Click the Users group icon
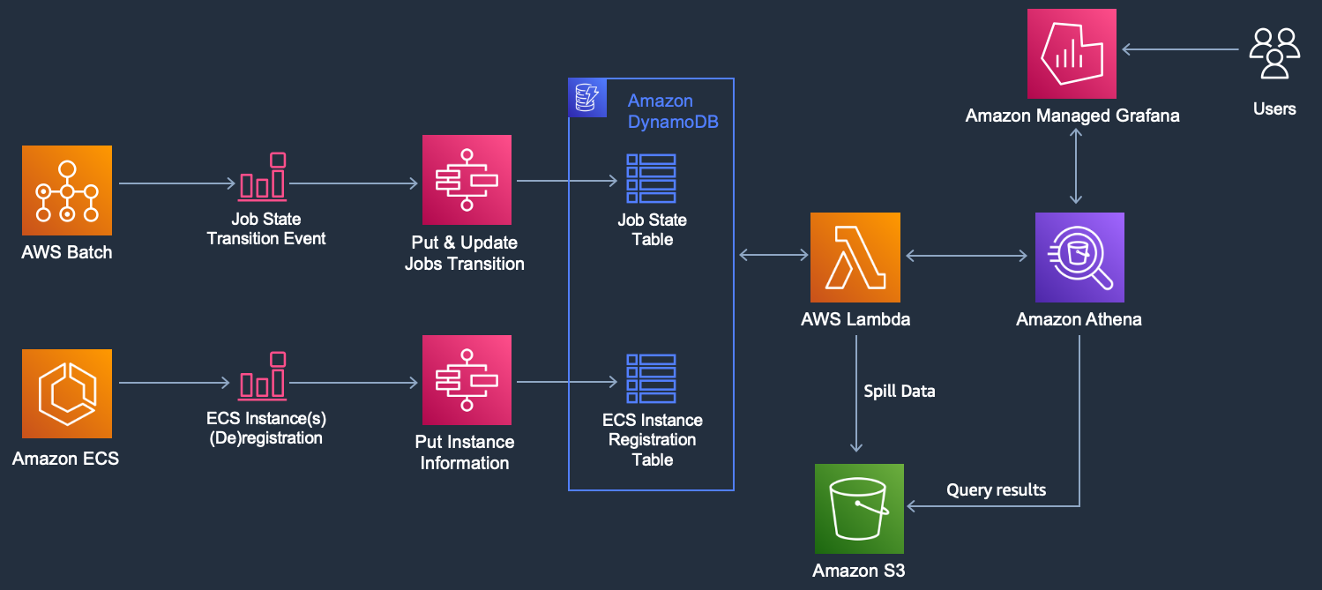The image size is (1322, 590). pyautogui.click(x=1274, y=52)
